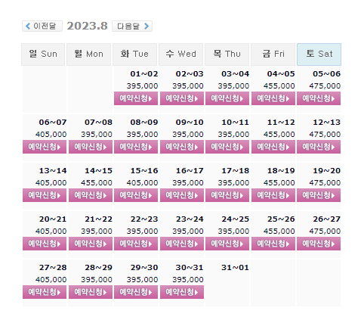Reserve the 19~20 Saturday slot

[x=319, y=195]
